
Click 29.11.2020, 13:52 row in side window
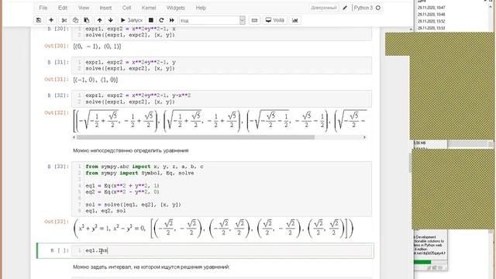pyautogui.click(x=431, y=22)
